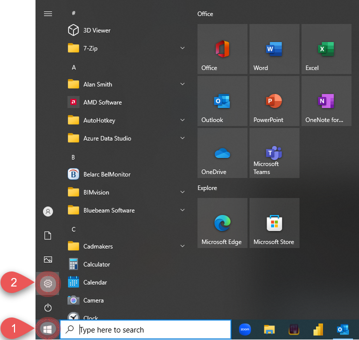Click the search magnifier icon

pos(69,329)
